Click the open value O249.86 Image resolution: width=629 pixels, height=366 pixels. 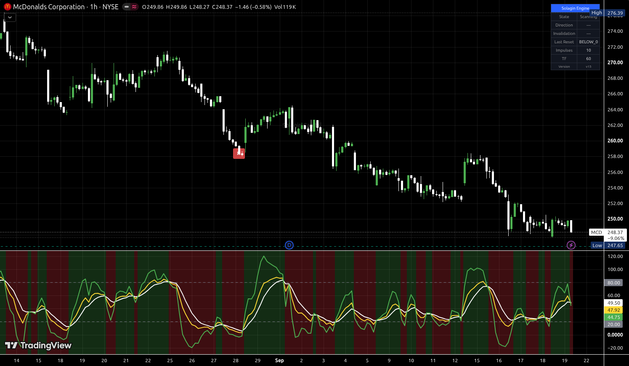click(x=153, y=7)
